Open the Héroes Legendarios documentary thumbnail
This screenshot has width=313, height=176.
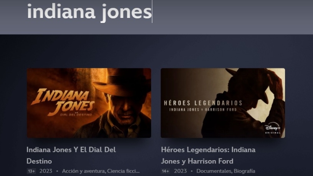coord(223,103)
